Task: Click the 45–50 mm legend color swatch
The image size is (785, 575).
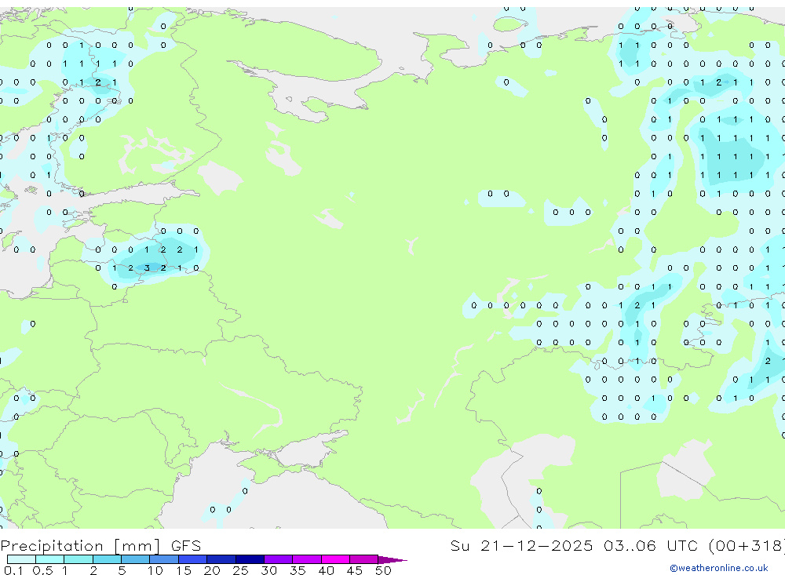Action: [363, 559]
